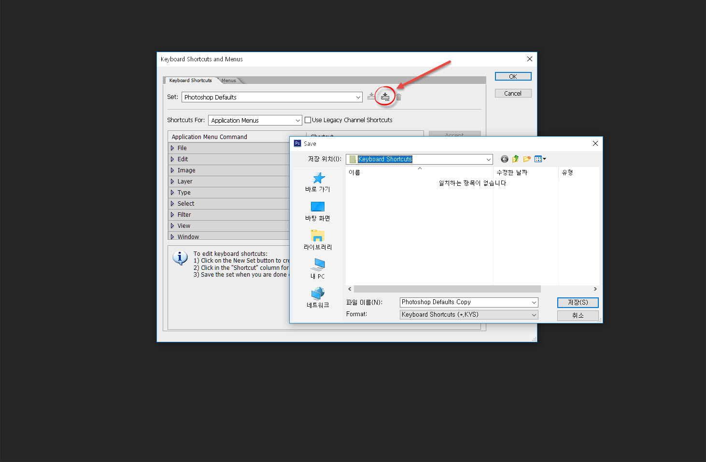The width and height of the screenshot is (706, 462).
Task: Open the view menu icon in the Save dialog
Action: pos(540,159)
